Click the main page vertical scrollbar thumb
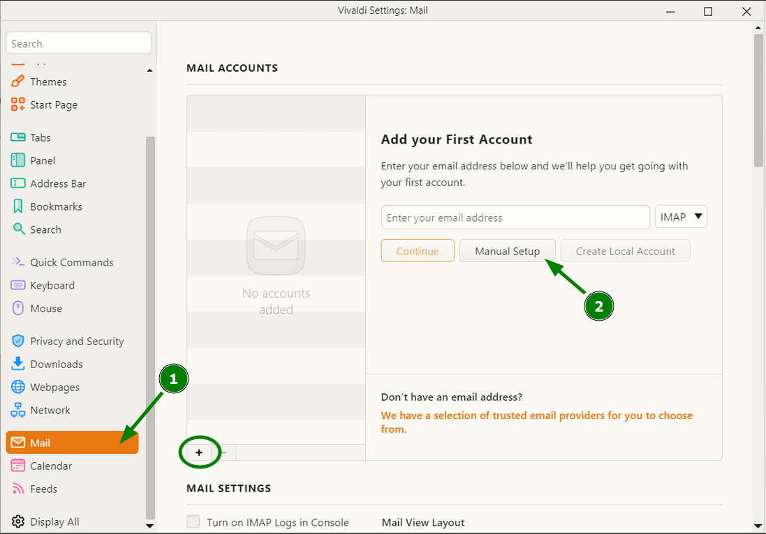The height and width of the screenshot is (534, 766). tap(758, 100)
